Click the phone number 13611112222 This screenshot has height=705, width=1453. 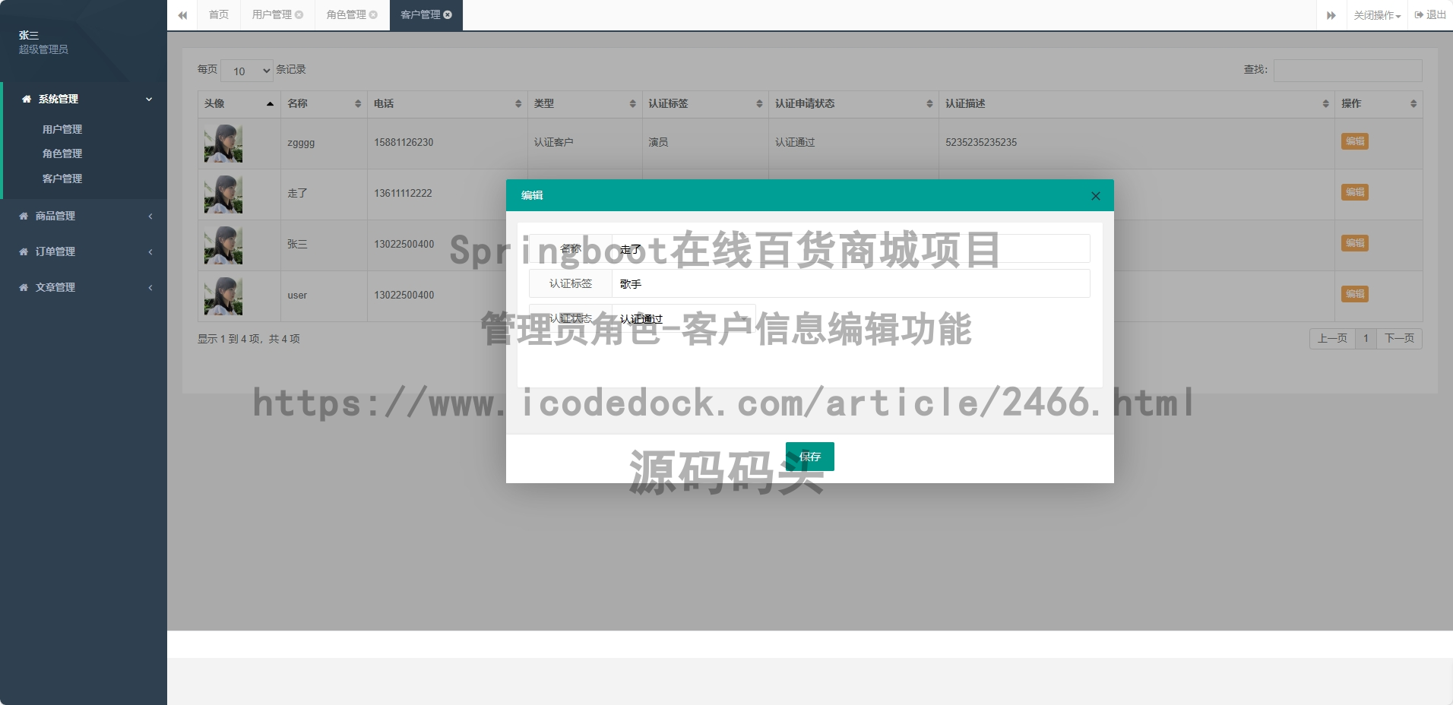pyautogui.click(x=403, y=194)
